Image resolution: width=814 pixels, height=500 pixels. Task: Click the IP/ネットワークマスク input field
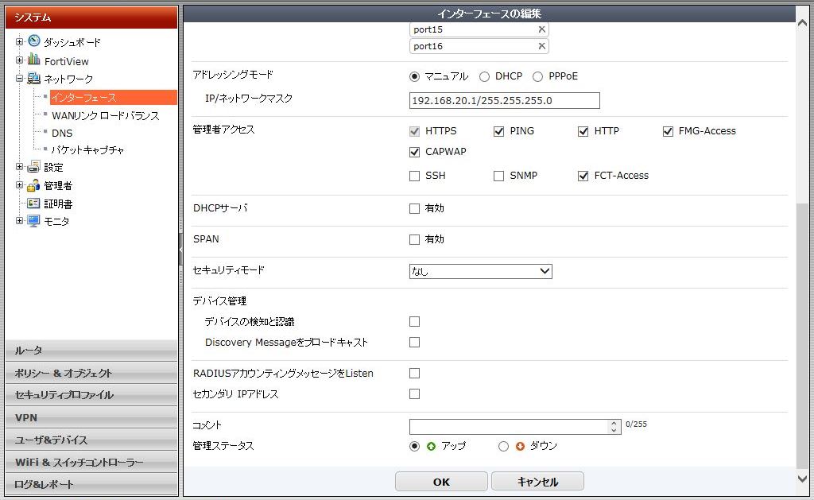click(x=504, y=101)
